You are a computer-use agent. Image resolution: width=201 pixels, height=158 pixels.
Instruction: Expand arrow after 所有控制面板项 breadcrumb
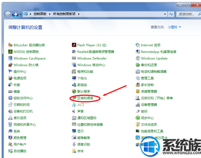[79, 14]
